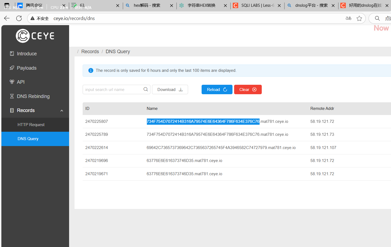391x247 pixels.
Task: Go back with browser back arrow
Action: [7, 18]
